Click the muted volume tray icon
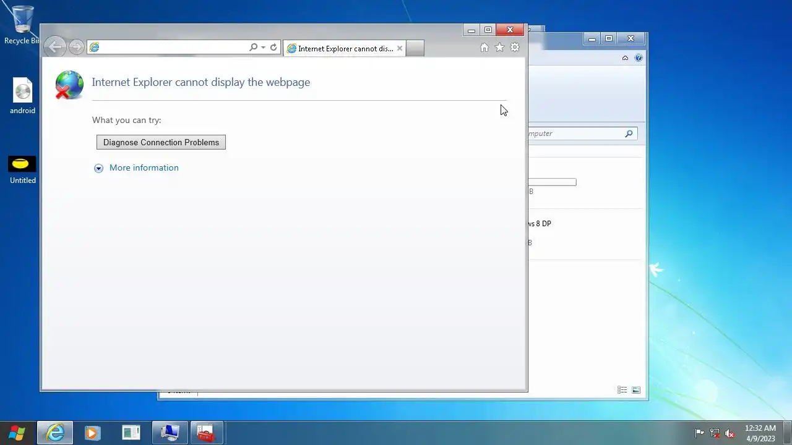This screenshot has width=792, height=445. (x=730, y=433)
